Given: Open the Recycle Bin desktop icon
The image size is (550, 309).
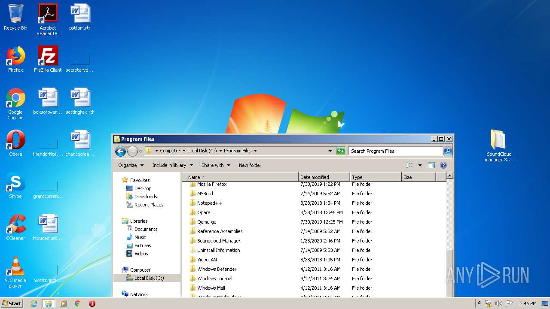Looking at the screenshot, I should tap(15, 18).
